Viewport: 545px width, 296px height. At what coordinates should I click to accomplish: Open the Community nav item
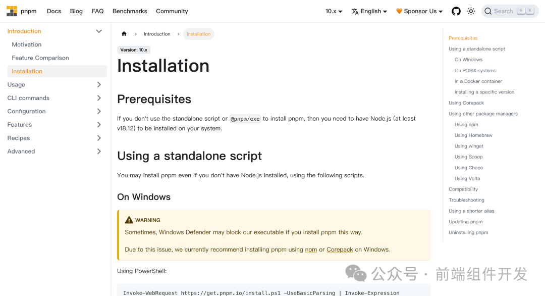tap(172, 11)
